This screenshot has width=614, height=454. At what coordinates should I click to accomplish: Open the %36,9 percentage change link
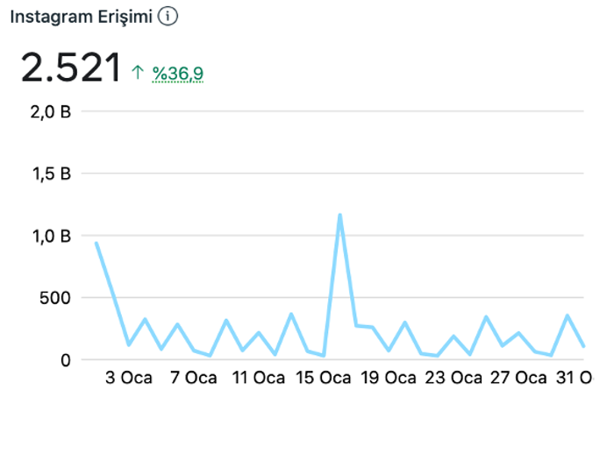click(178, 74)
